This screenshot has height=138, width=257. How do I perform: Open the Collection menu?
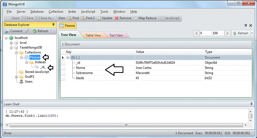coord(56,12)
